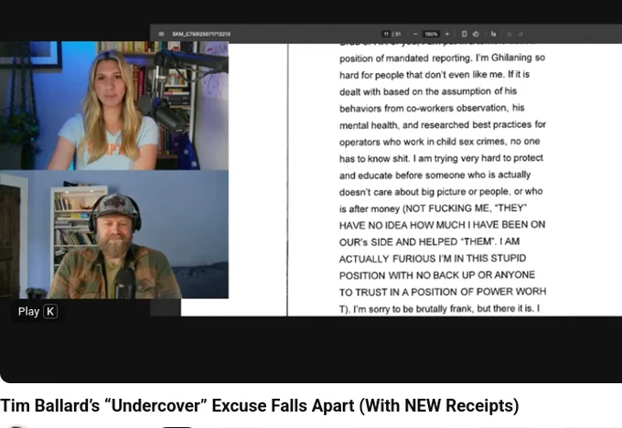Click the zoom percentage field
Image resolution: width=622 pixels, height=428 pixels.
[x=431, y=34]
